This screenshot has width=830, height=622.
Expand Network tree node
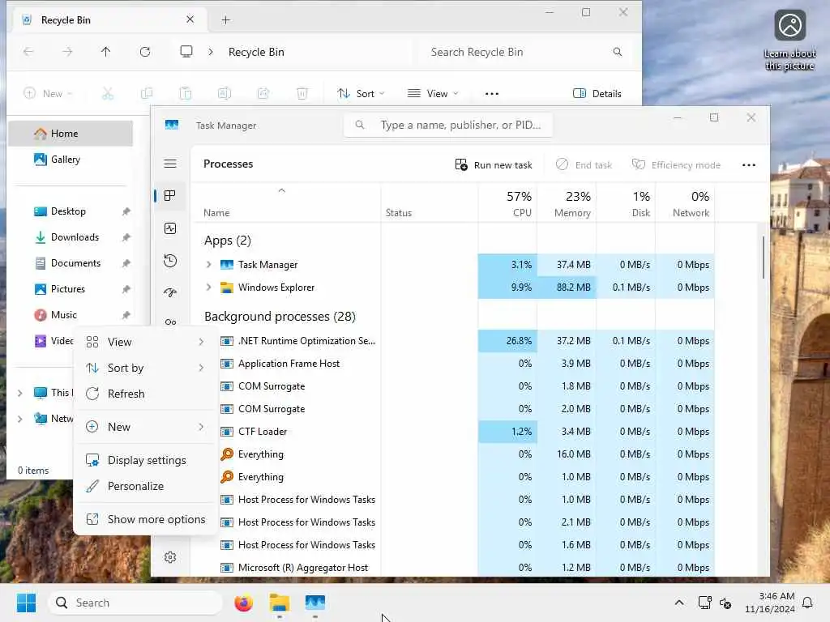(20, 419)
